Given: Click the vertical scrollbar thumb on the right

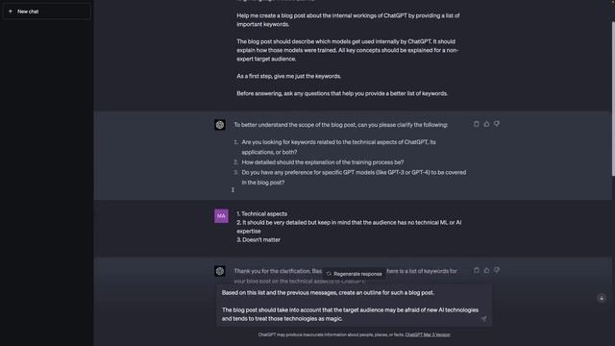Looking at the screenshot, I should coord(613,99).
